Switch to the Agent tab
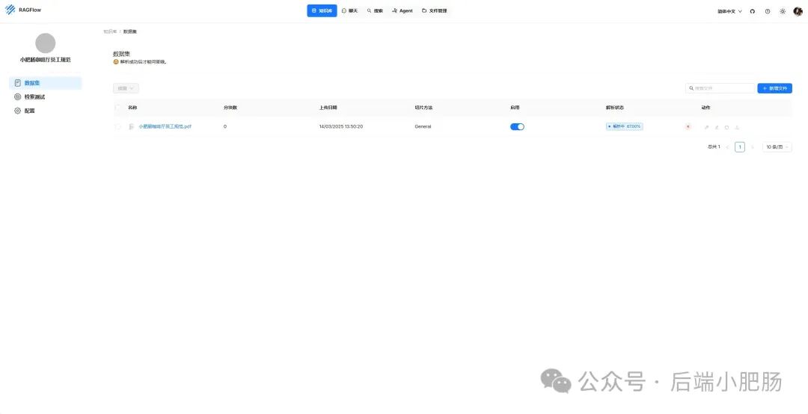Viewport: 808px width, 414px height. (x=402, y=10)
